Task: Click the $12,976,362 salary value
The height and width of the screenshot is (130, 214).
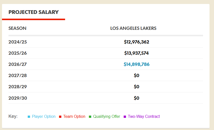Action: click(136, 42)
